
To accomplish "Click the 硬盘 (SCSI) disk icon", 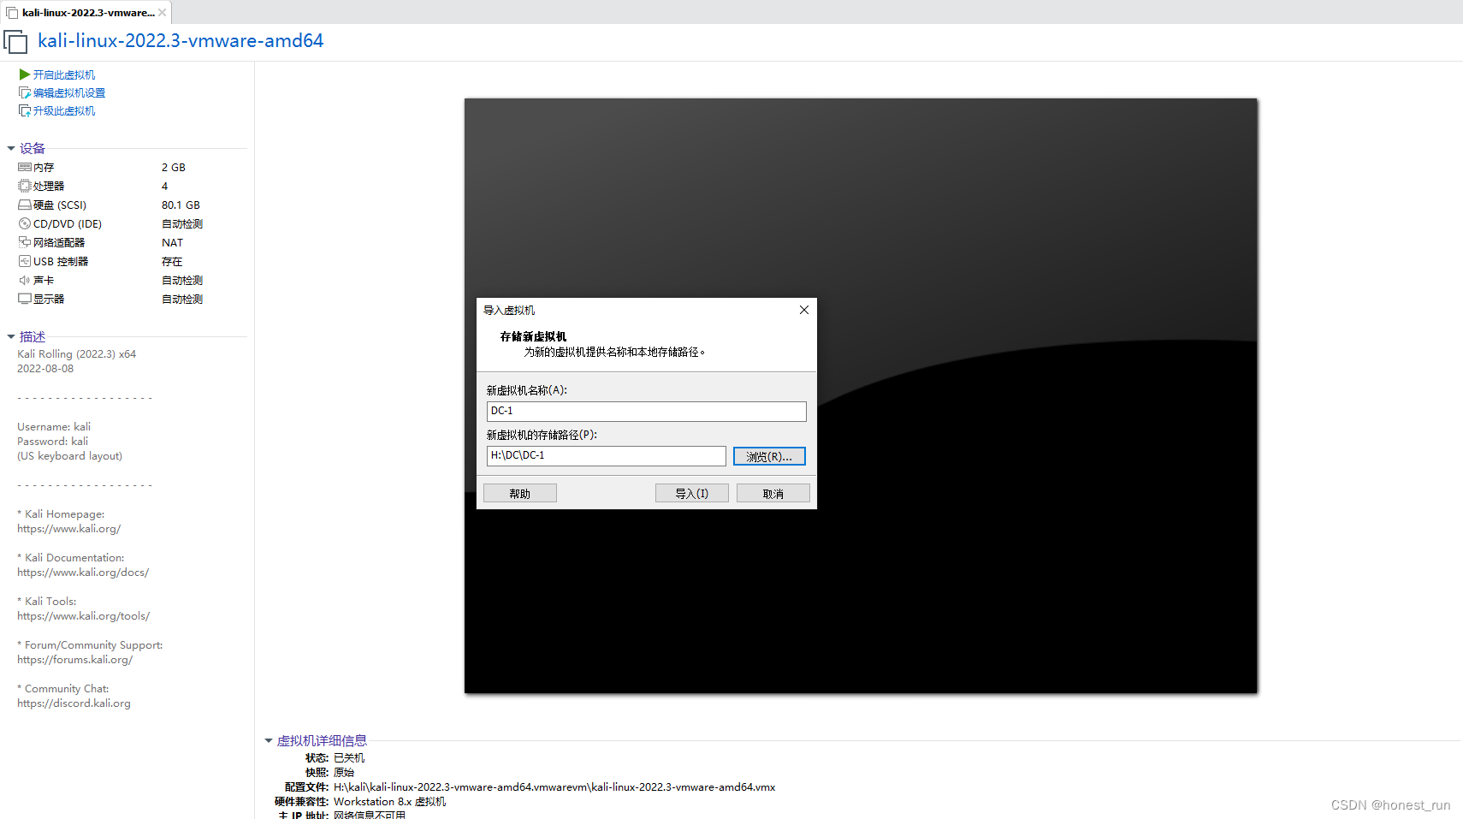I will tap(25, 205).
